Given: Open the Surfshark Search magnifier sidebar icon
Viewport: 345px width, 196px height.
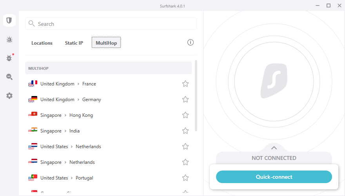Looking at the screenshot, I should (x=9, y=77).
